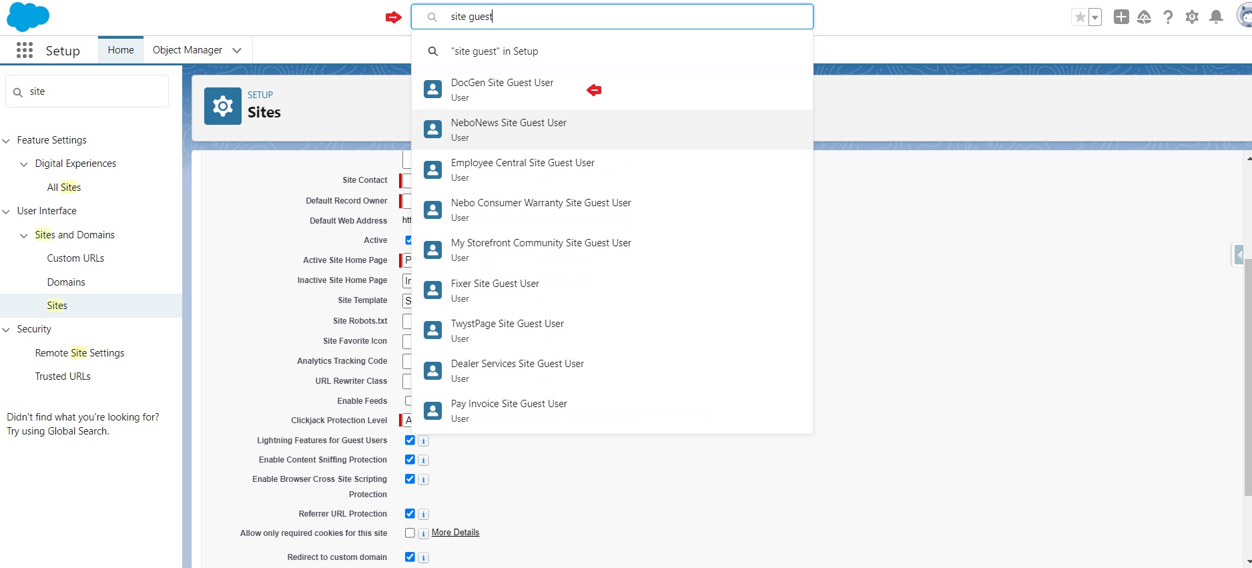Open Trusted URLs in the setup tree
1252x568 pixels.
tap(63, 376)
